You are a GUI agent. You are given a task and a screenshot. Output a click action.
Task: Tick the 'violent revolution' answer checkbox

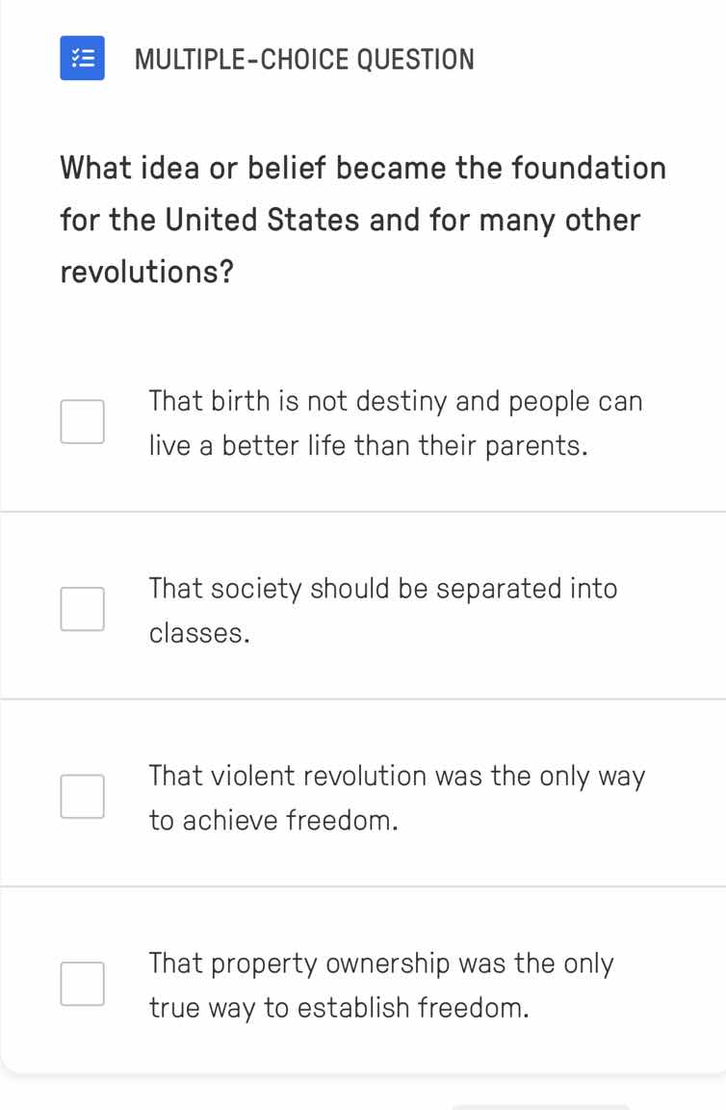pos(82,796)
